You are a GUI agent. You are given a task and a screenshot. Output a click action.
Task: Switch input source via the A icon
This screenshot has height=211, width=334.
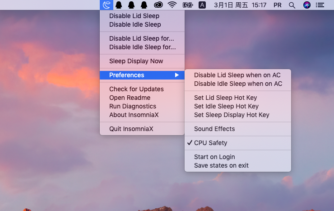point(202,5)
